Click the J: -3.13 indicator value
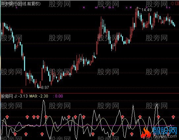The image size is (179, 140). click(x=21, y=96)
